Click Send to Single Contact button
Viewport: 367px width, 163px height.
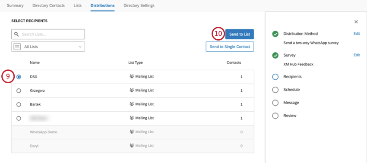pos(230,47)
